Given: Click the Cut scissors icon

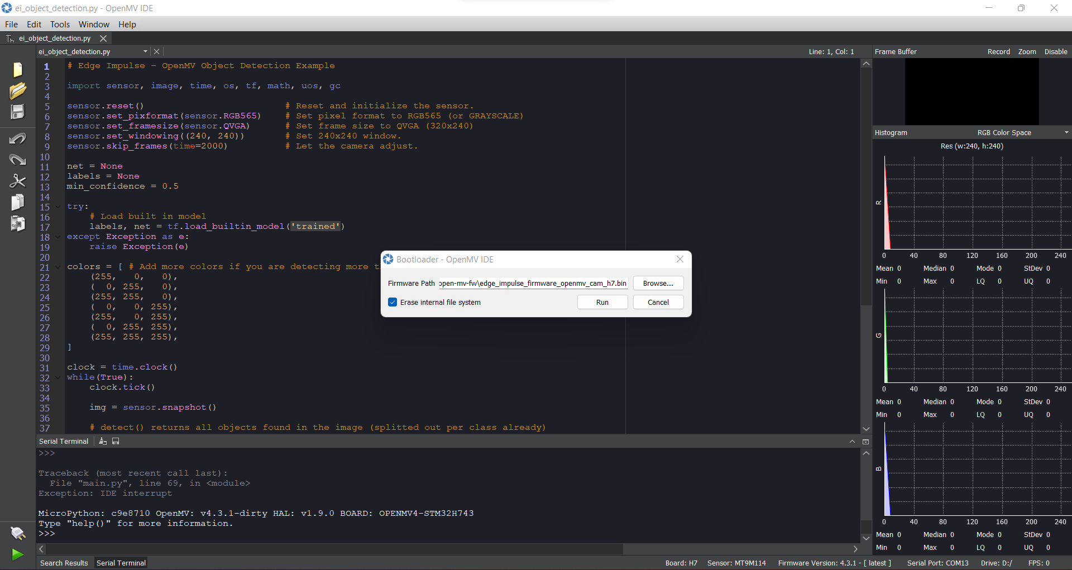Looking at the screenshot, I should coord(18,181).
